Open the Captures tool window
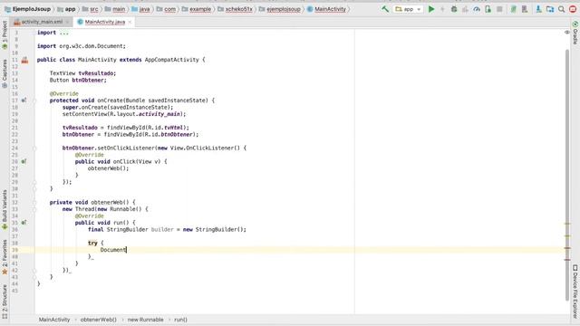The width and height of the screenshot is (580, 326). (x=5, y=73)
